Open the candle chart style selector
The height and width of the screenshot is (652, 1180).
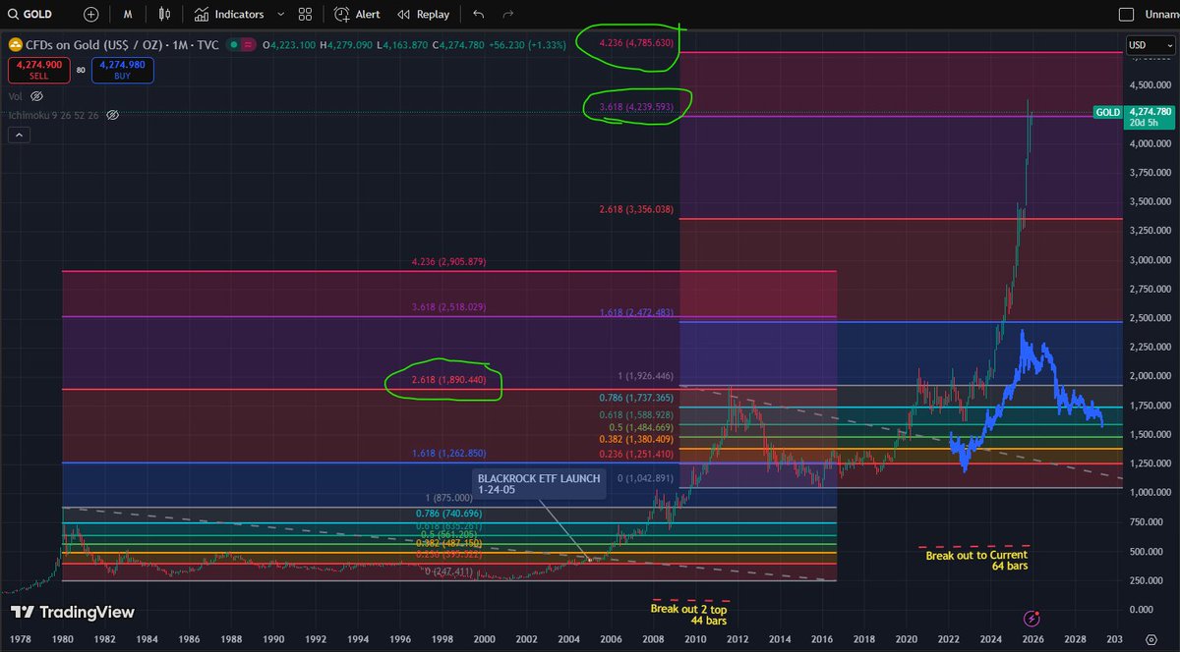163,14
